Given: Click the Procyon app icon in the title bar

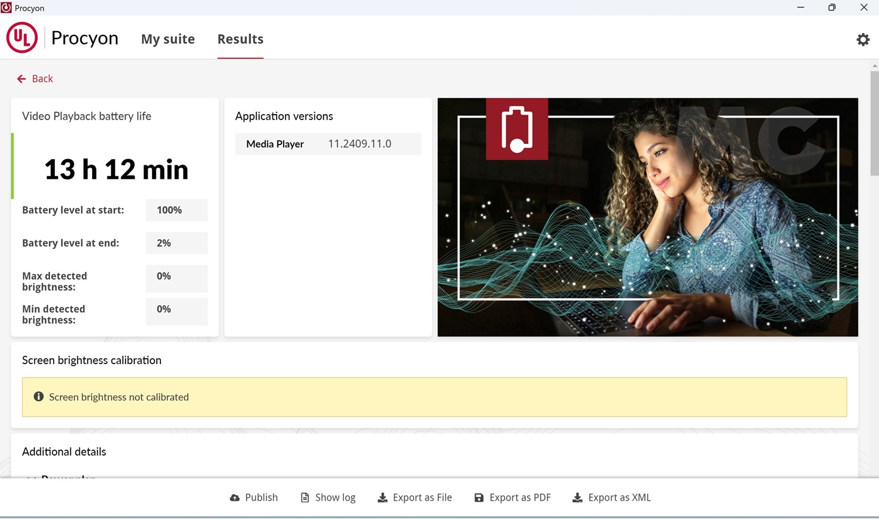Looking at the screenshot, I should click(6, 7).
